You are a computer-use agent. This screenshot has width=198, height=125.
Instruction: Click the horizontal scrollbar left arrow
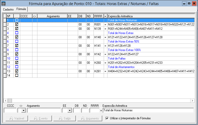click(5, 100)
